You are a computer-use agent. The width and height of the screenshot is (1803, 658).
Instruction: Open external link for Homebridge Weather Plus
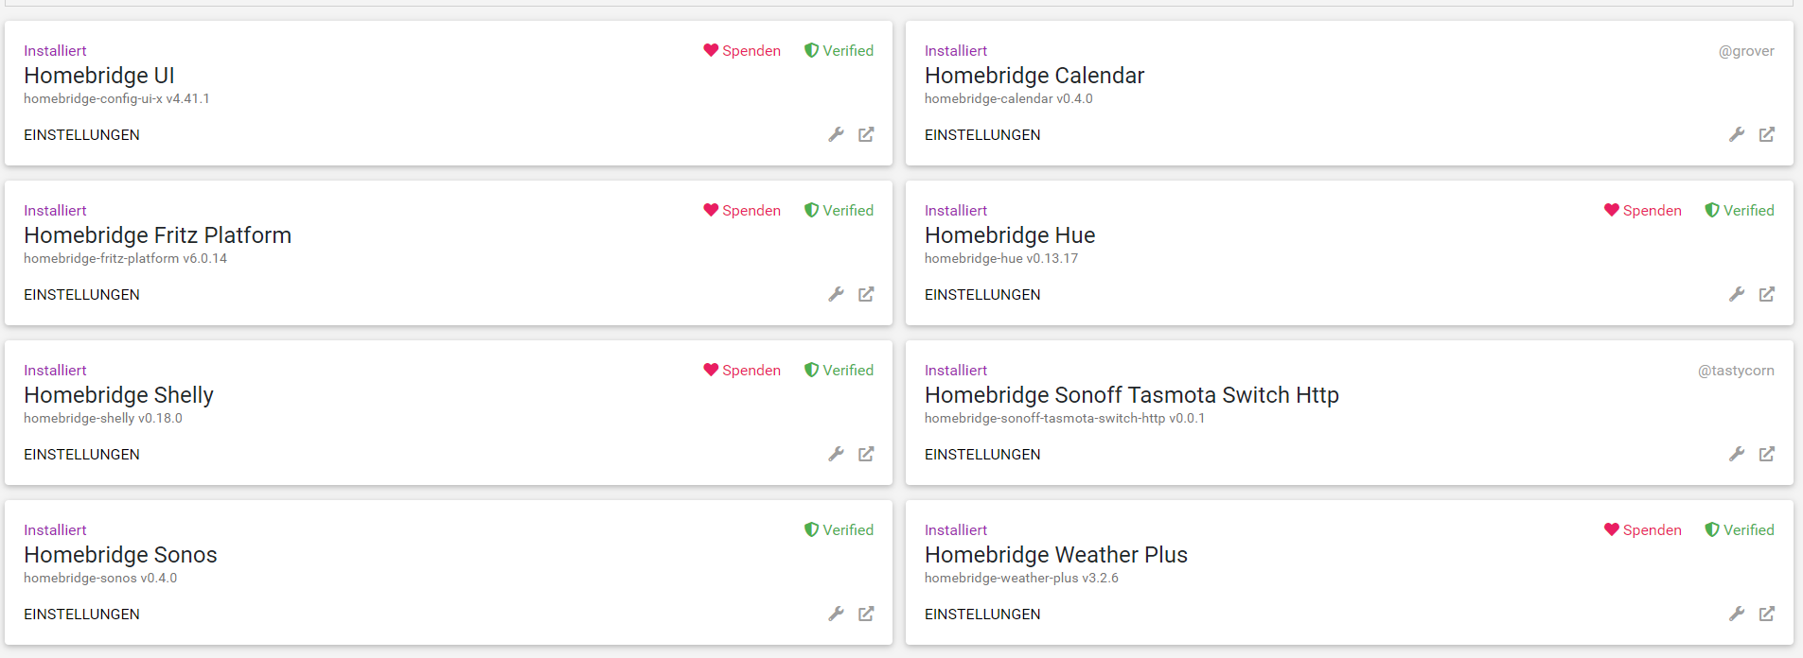coord(1767,614)
